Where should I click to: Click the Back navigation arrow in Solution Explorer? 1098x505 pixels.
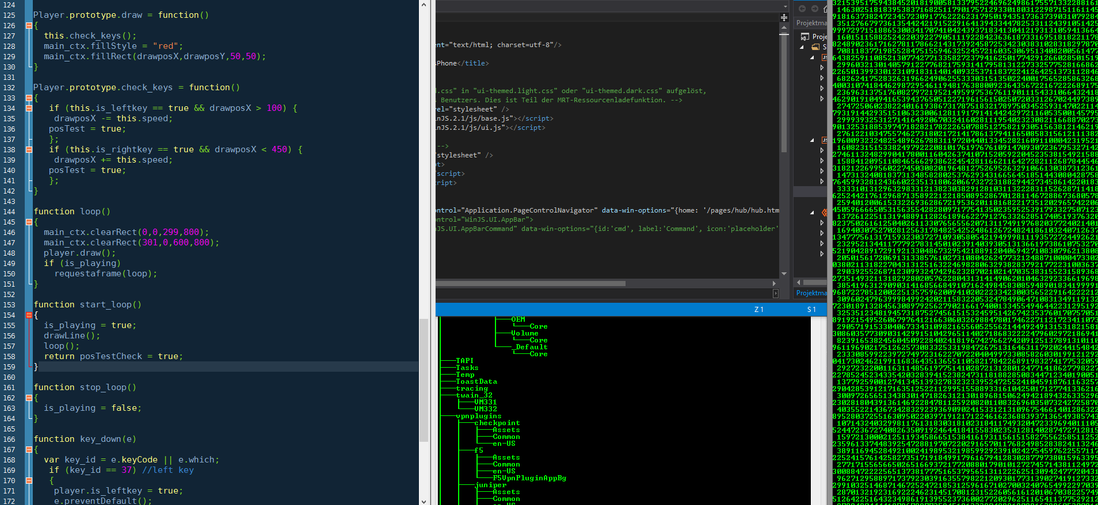(x=802, y=9)
